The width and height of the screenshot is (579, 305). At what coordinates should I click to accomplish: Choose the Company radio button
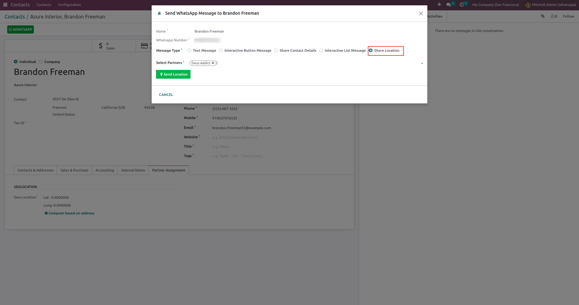coord(41,62)
